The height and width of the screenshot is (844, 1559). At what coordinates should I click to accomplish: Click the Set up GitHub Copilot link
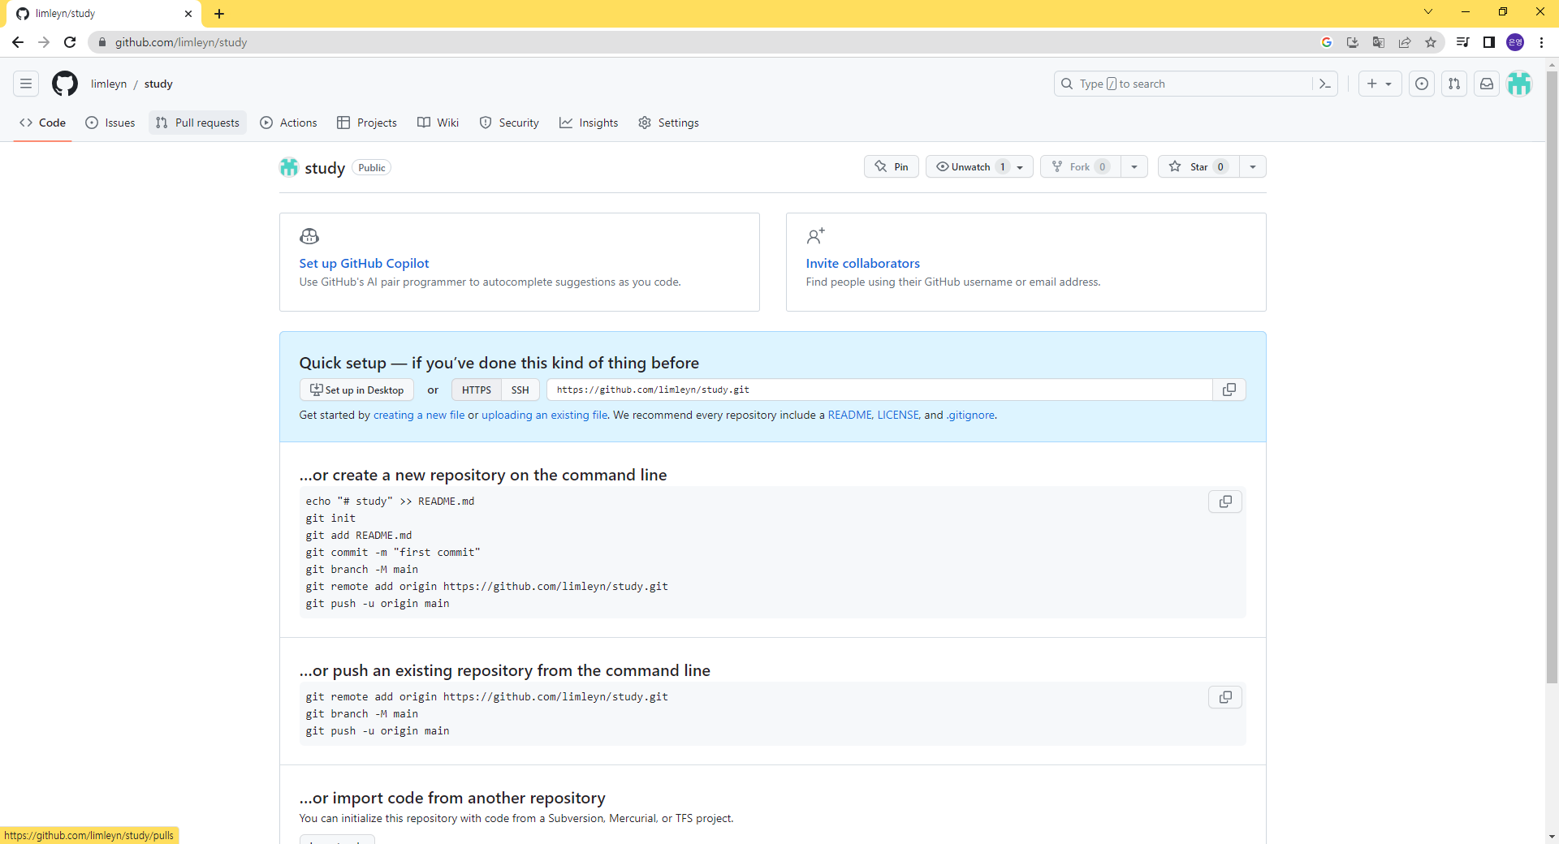(364, 263)
